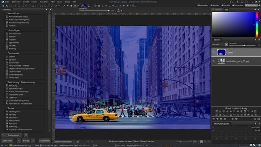Viewport: 261px width, 147px height.
Task: Select the Gradient tool in the toolbar
Action: [x=71, y=6]
